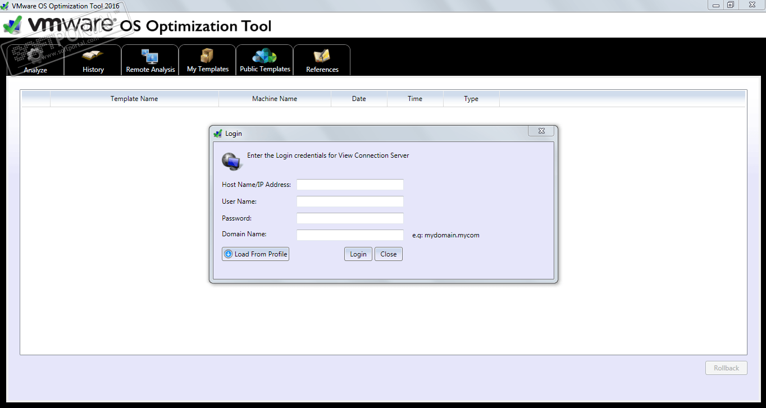Focus the User Name input field
The image size is (766, 408).
pyautogui.click(x=350, y=201)
